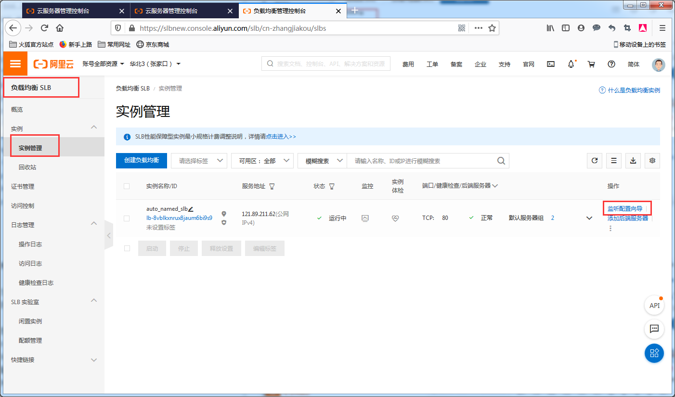Refresh the instance list
675x397 pixels.
pos(594,160)
